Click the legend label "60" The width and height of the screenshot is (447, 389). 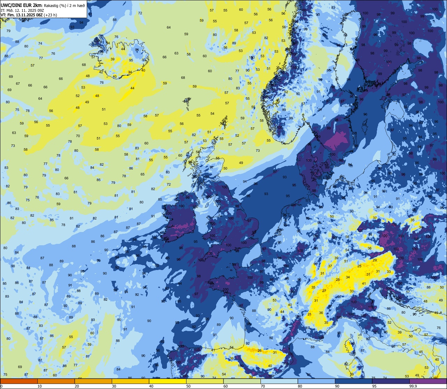coord(226,386)
